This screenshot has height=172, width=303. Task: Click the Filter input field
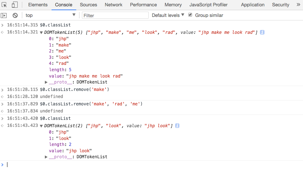(x=115, y=16)
